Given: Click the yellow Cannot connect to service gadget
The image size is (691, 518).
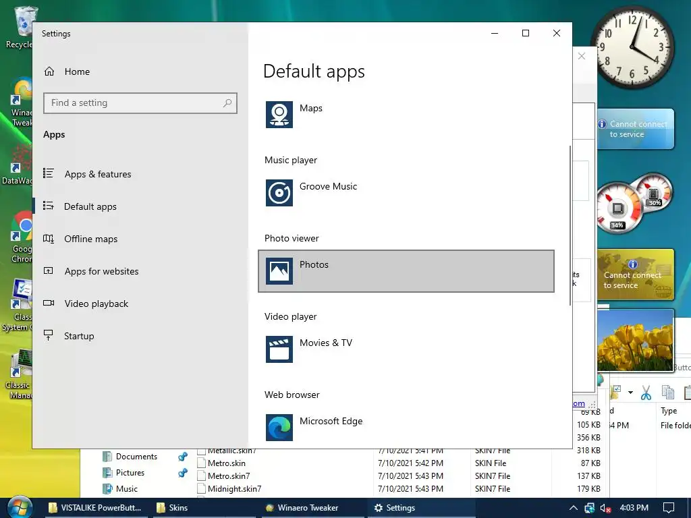Looking at the screenshot, I should (635, 275).
